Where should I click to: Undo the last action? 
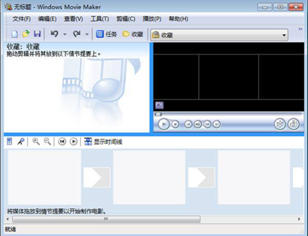pos(54,34)
